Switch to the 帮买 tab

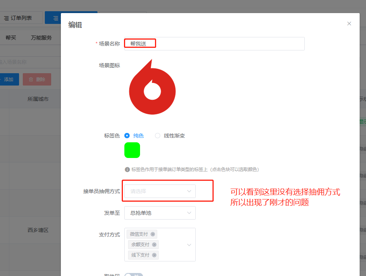(x=11, y=38)
